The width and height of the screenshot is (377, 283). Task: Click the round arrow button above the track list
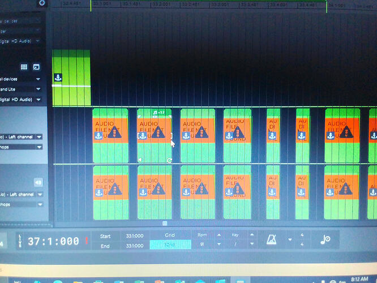[42, 3]
